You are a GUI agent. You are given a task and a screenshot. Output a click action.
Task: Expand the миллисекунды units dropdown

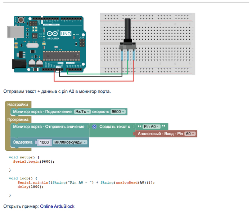pyautogui.click(x=70, y=142)
